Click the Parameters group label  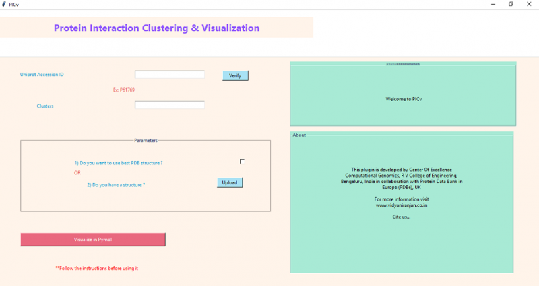click(x=146, y=141)
